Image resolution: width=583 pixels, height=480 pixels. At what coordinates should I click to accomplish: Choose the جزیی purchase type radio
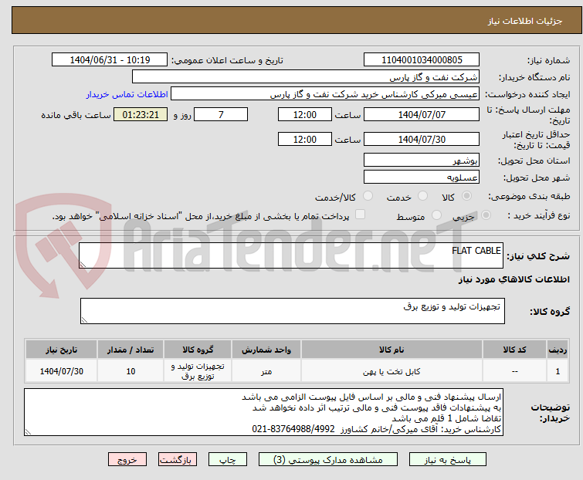pos(486,215)
